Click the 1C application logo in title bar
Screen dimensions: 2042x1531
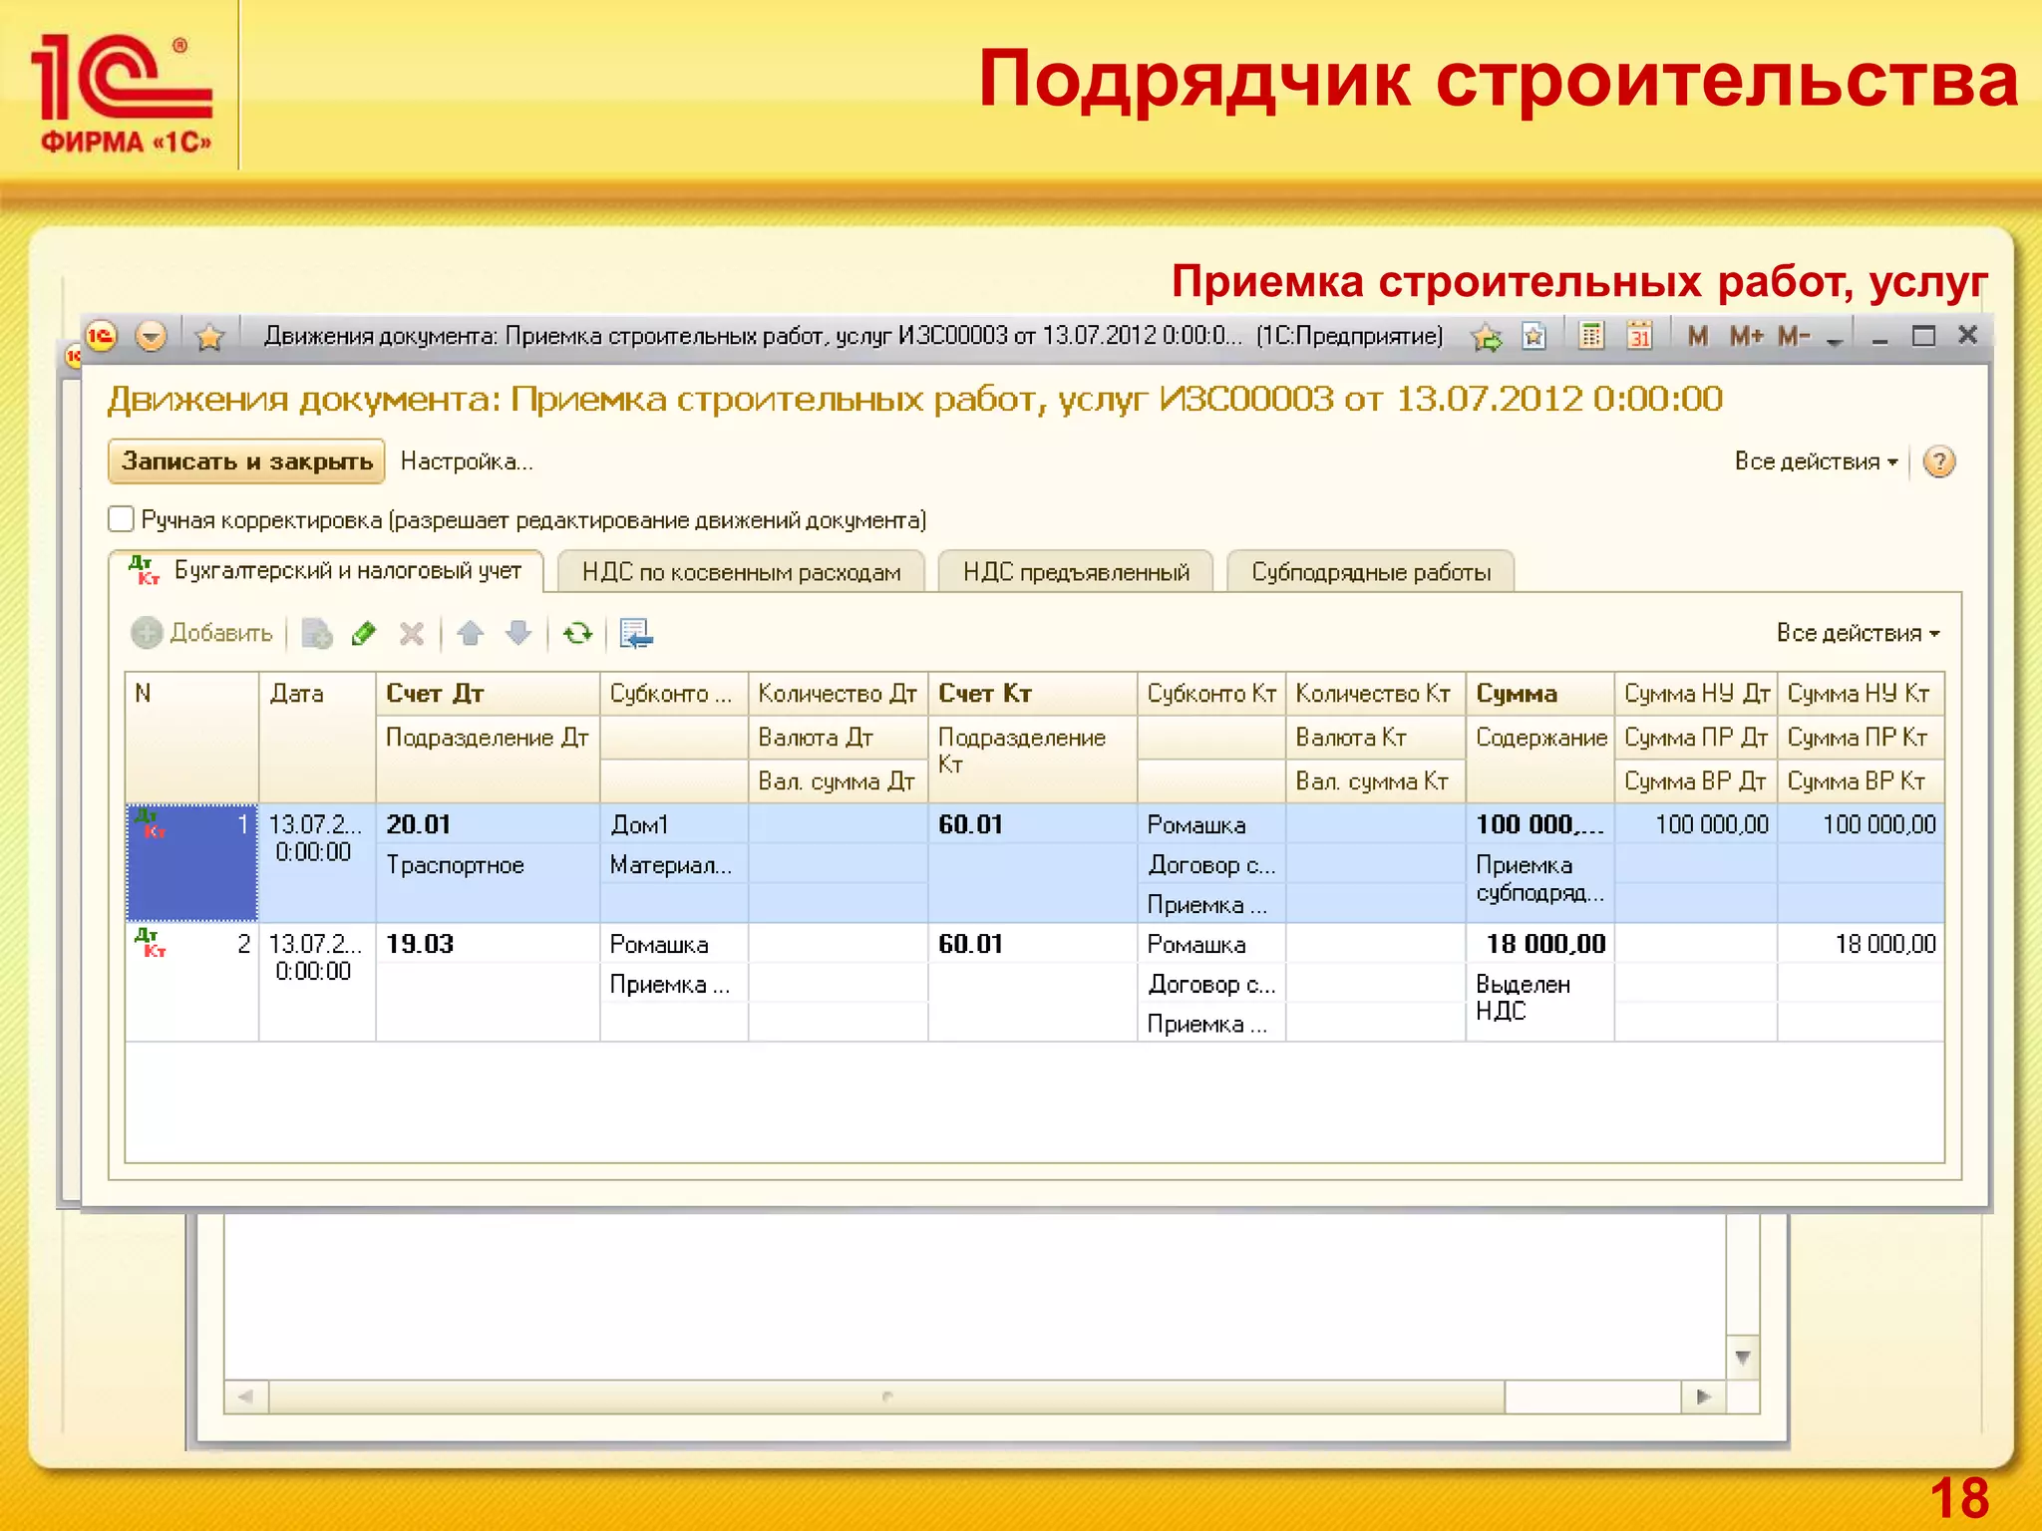pyautogui.click(x=101, y=336)
